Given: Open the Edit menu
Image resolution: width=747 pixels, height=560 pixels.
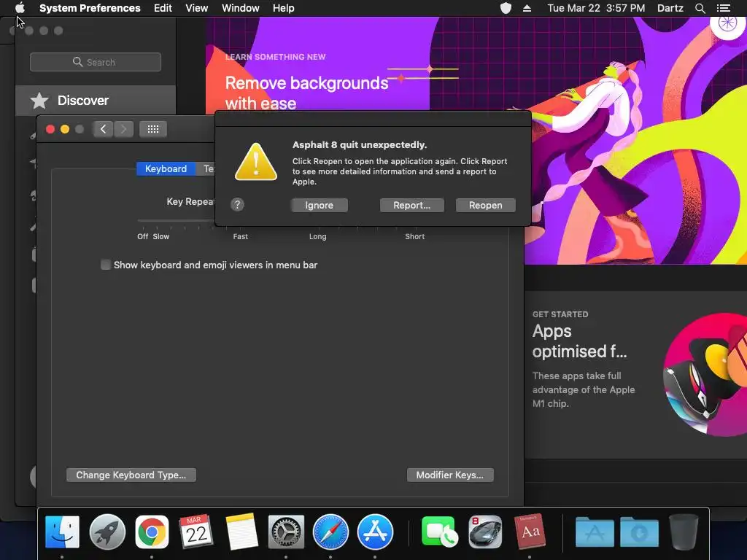Looking at the screenshot, I should click(x=163, y=8).
